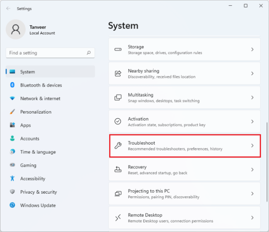
Task: Minimize the Settings window
Action: [x=230, y=6]
